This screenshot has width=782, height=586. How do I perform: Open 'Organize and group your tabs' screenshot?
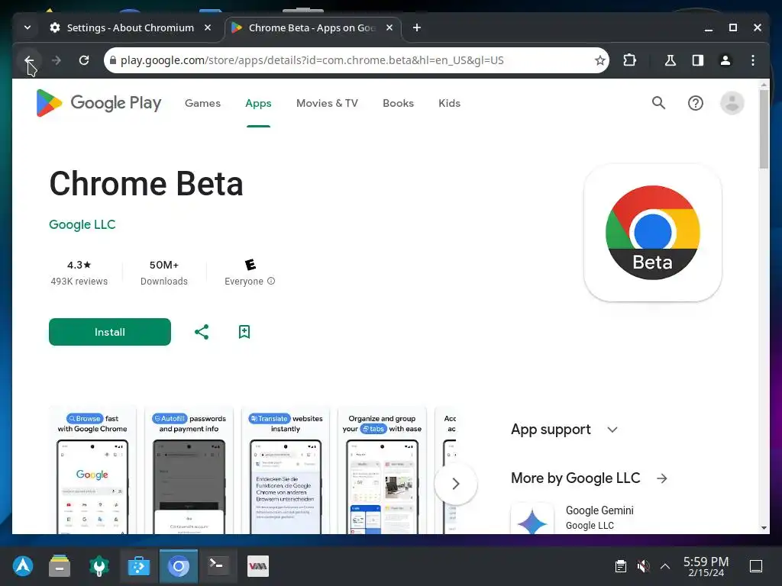tap(382, 471)
